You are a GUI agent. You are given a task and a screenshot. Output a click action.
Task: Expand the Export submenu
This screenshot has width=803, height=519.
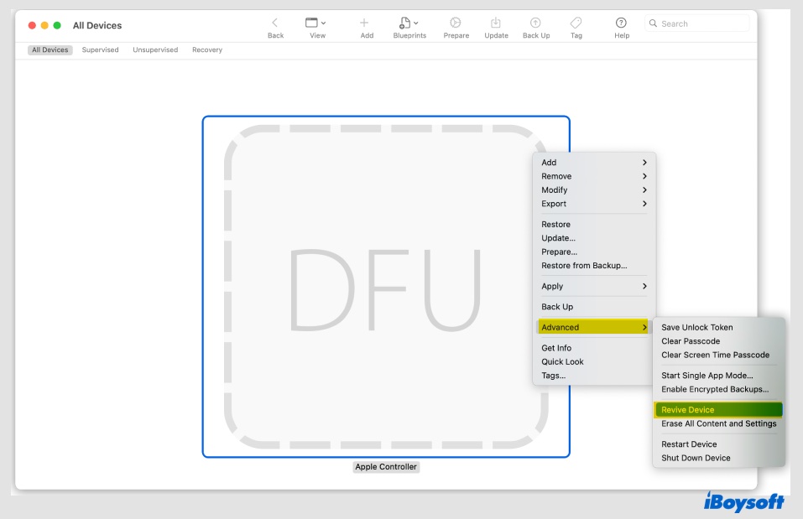[593, 204]
